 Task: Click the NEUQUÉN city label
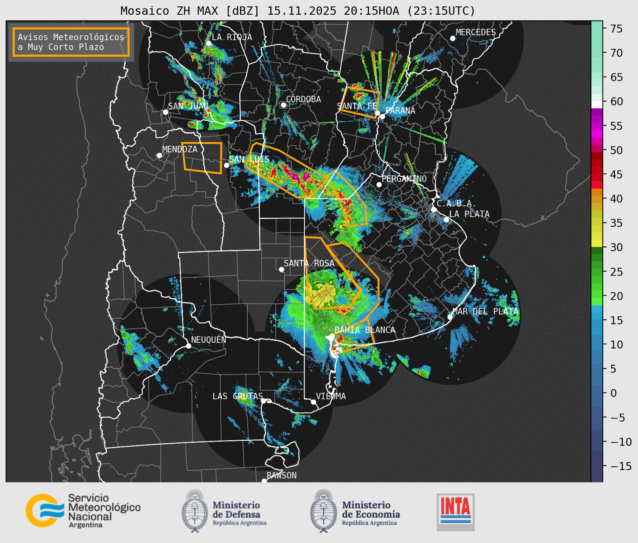[x=209, y=339]
